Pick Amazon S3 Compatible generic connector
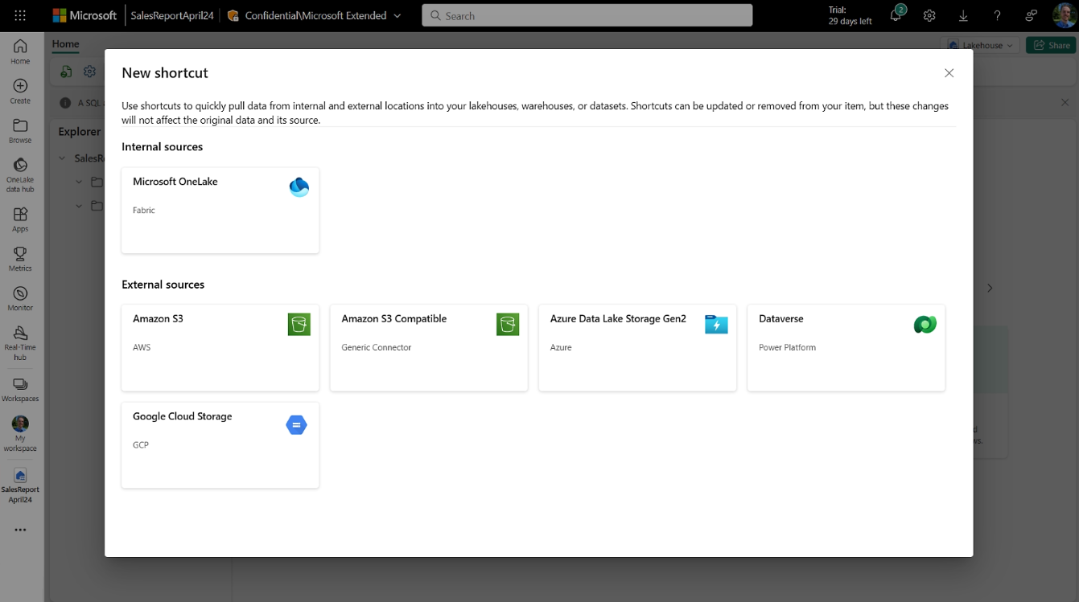The width and height of the screenshot is (1079, 602). 428,347
